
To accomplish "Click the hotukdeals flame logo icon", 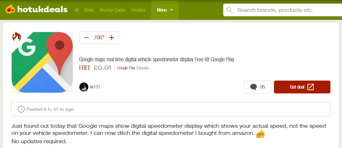I will point(10,9).
